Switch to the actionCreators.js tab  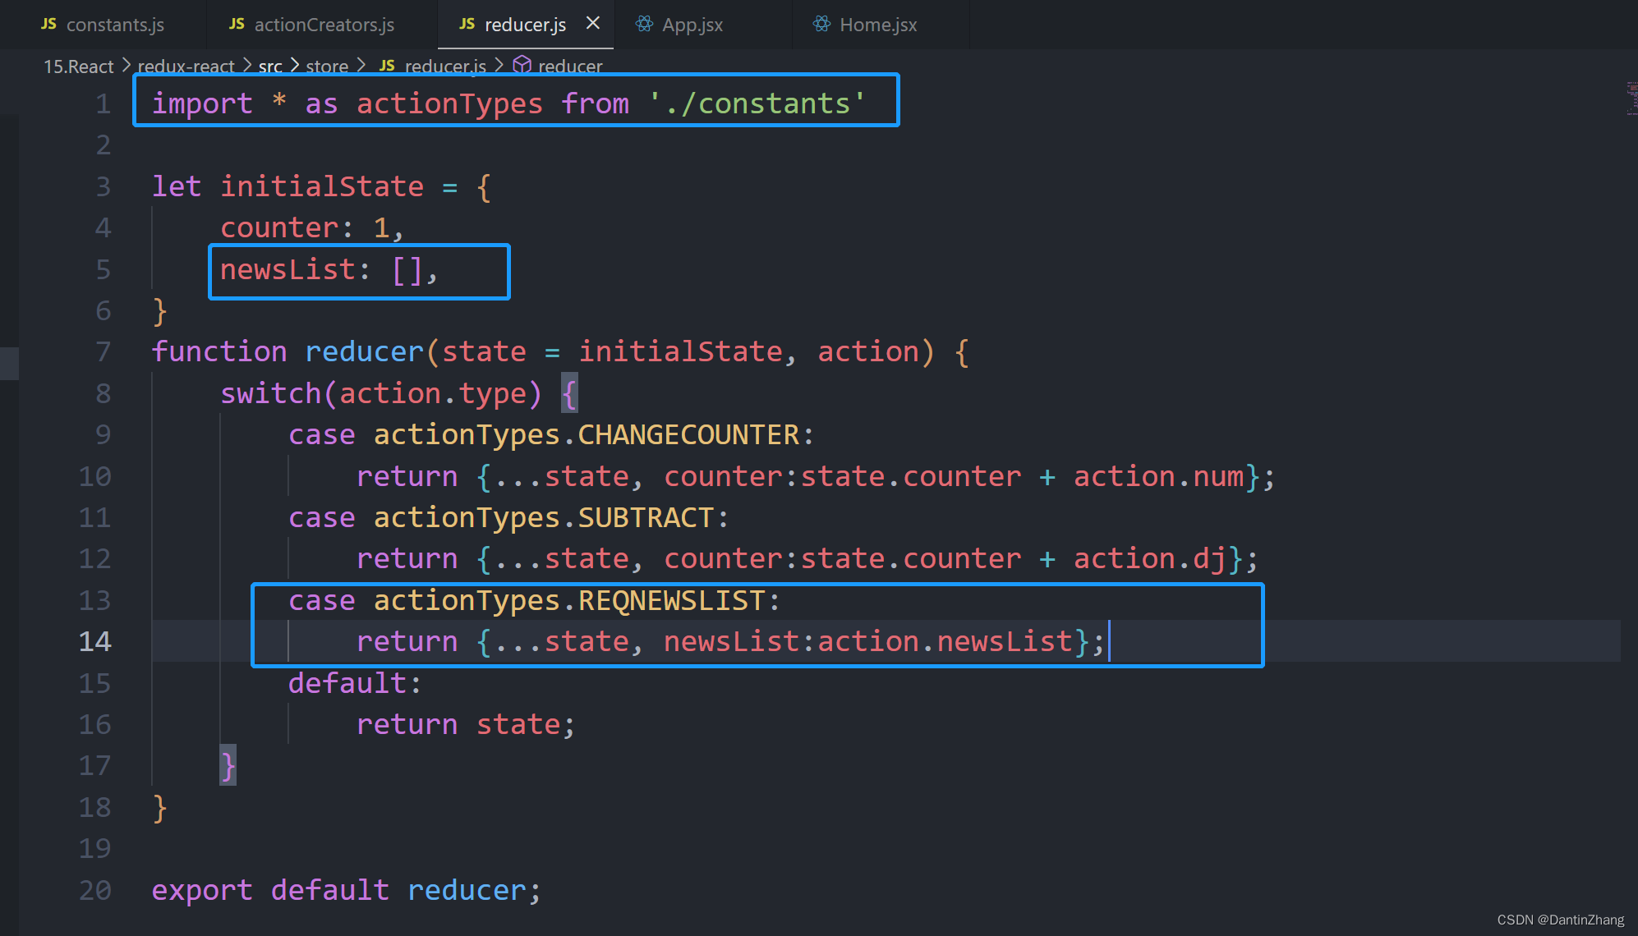323,24
